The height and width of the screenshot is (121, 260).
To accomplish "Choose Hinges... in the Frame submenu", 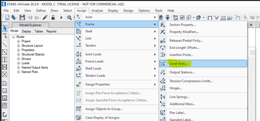I will (203, 88).
